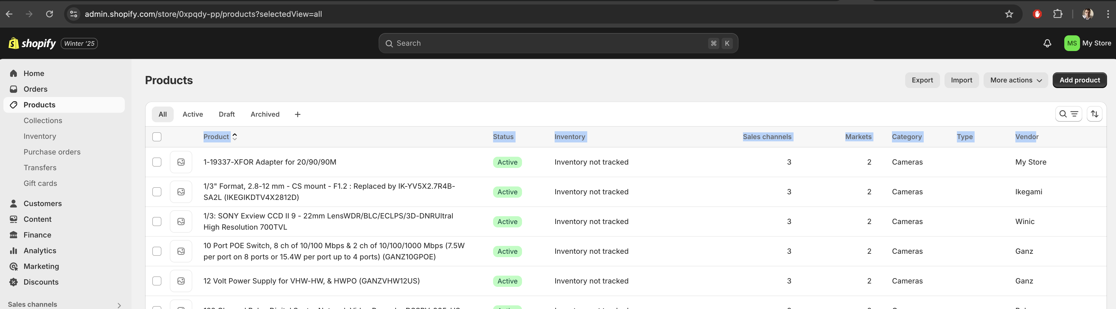The height and width of the screenshot is (309, 1116).
Task: Toggle Product column sort order
Action: [x=234, y=137]
